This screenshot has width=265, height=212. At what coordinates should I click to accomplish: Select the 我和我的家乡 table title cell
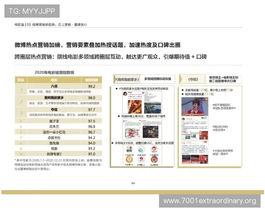tap(54, 98)
